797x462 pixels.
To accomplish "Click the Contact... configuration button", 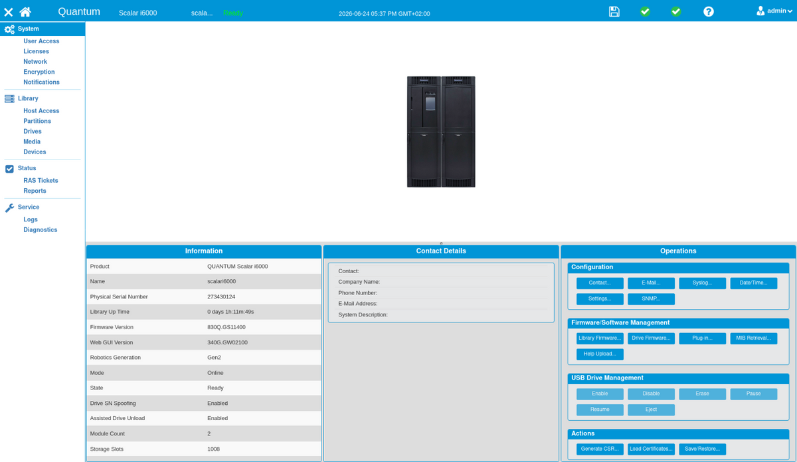I will pyautogui.click(x=600, y=283).
